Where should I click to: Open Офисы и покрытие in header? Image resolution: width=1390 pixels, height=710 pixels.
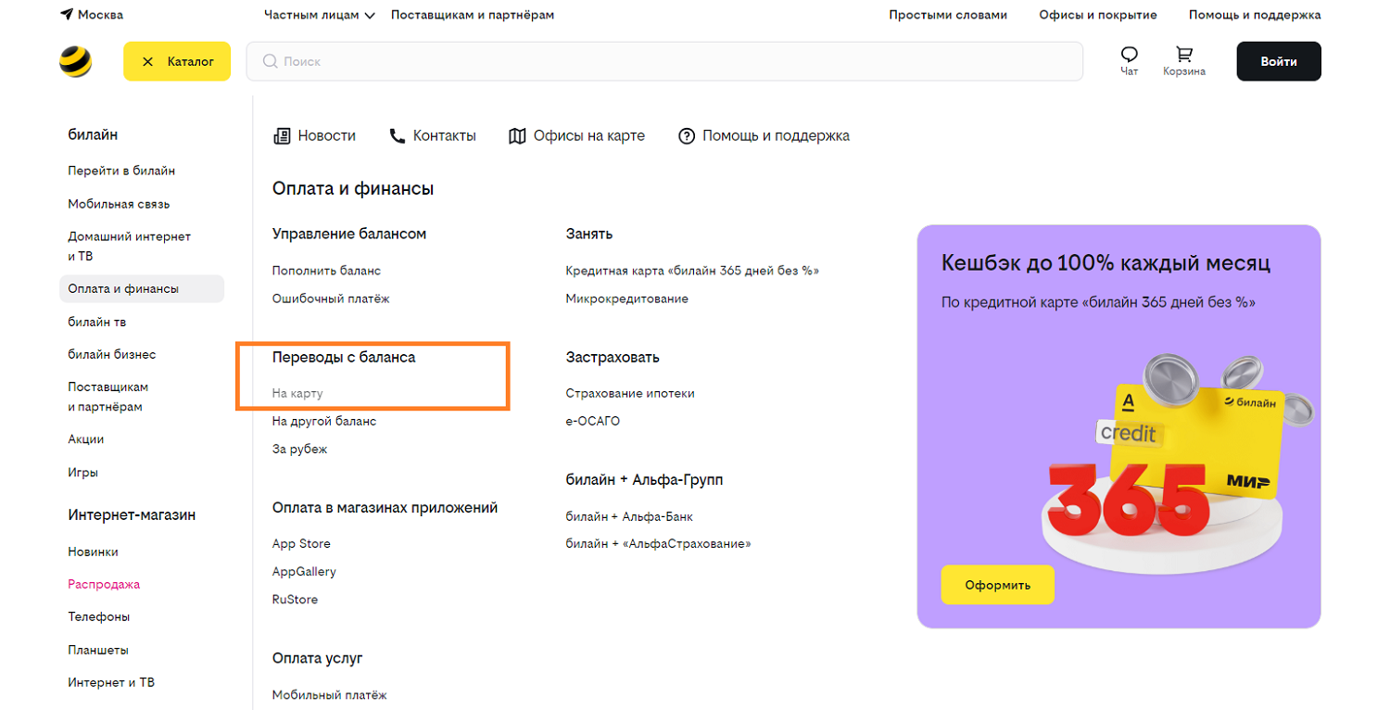[1098, 15]
